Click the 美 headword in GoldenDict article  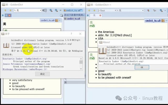coord(5,24)
